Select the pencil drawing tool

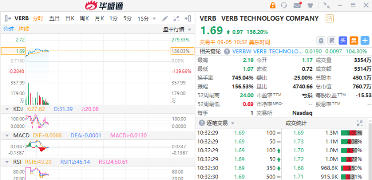click(x=165, y=18)
